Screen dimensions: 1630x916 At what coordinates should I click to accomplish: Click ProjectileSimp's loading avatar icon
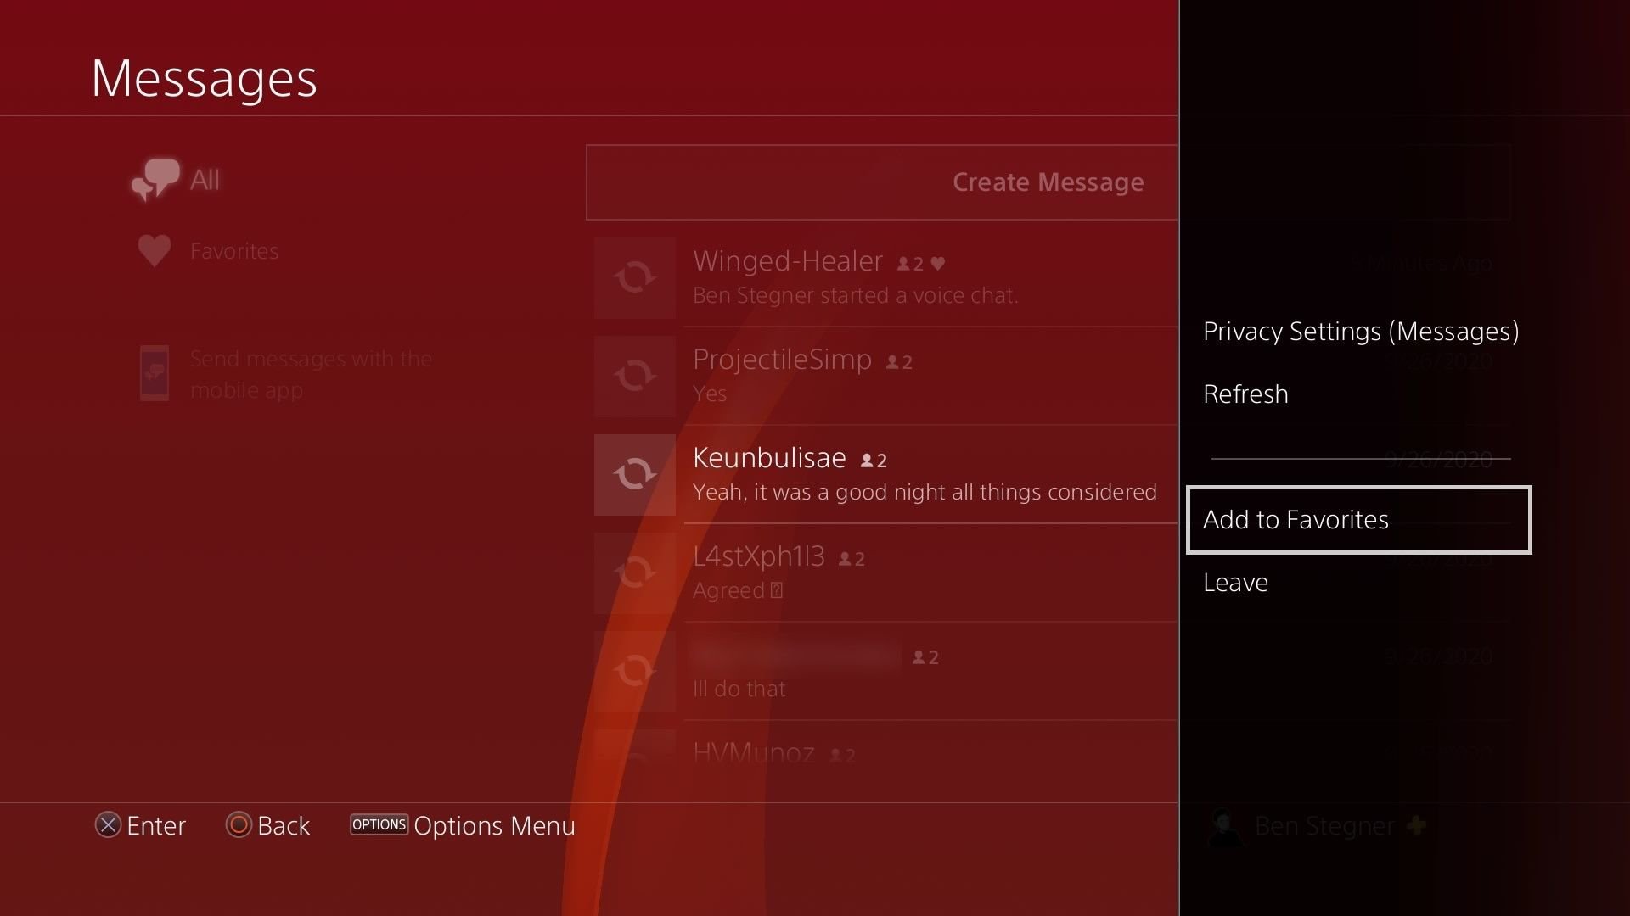[635, 377]
